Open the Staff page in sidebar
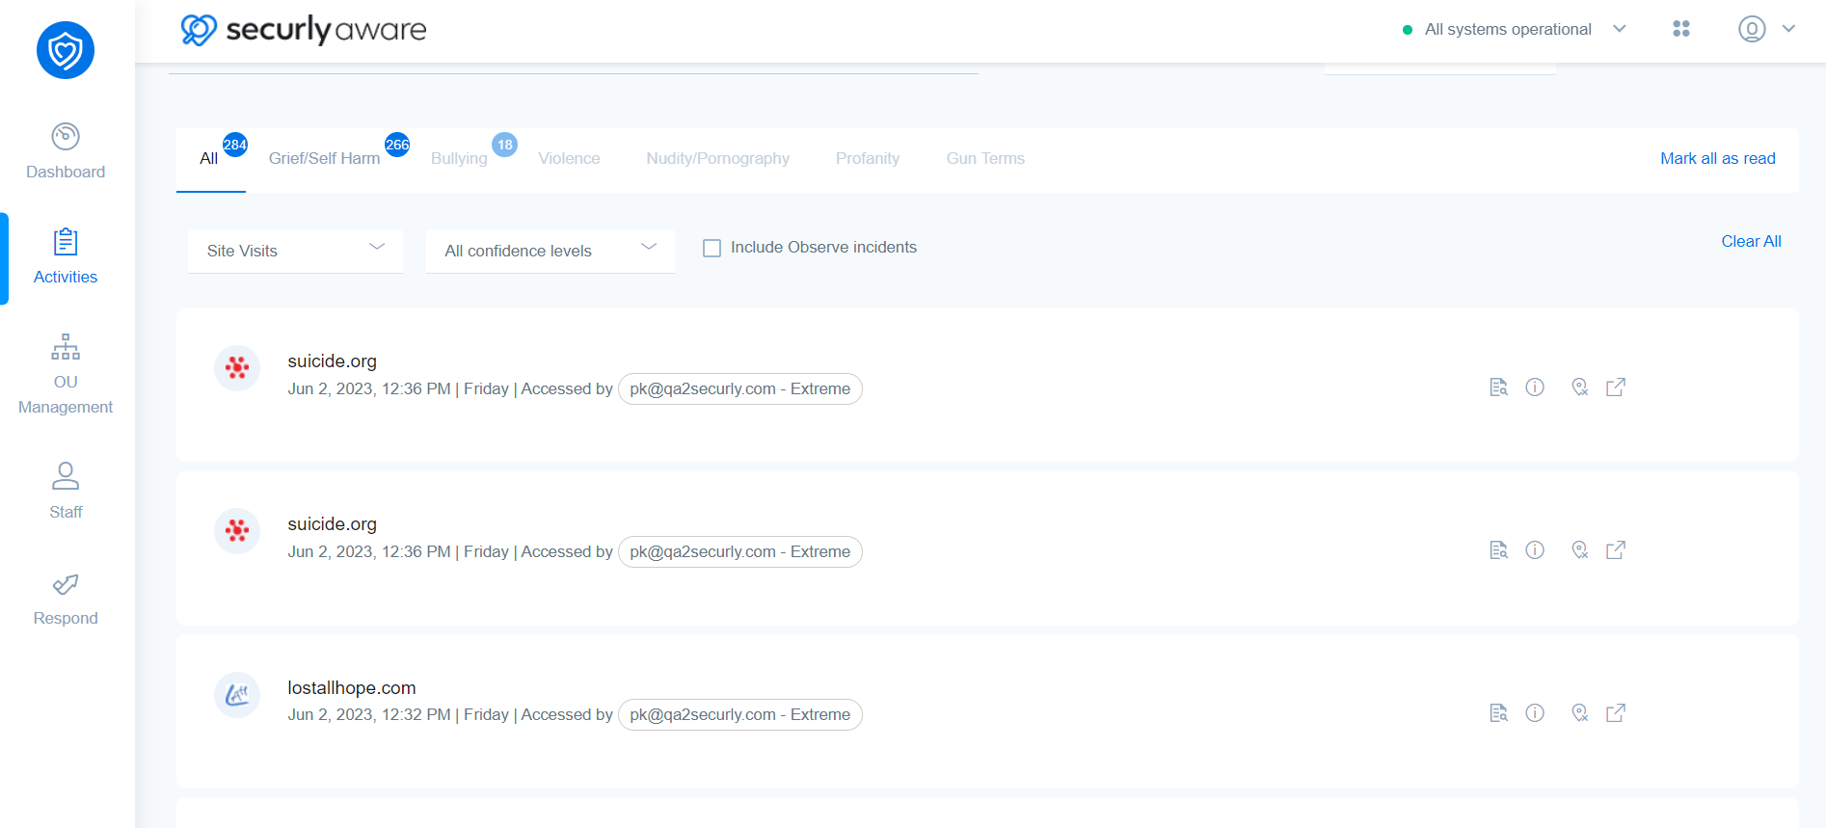1826x828 pixels. click(x=66, y=491)
